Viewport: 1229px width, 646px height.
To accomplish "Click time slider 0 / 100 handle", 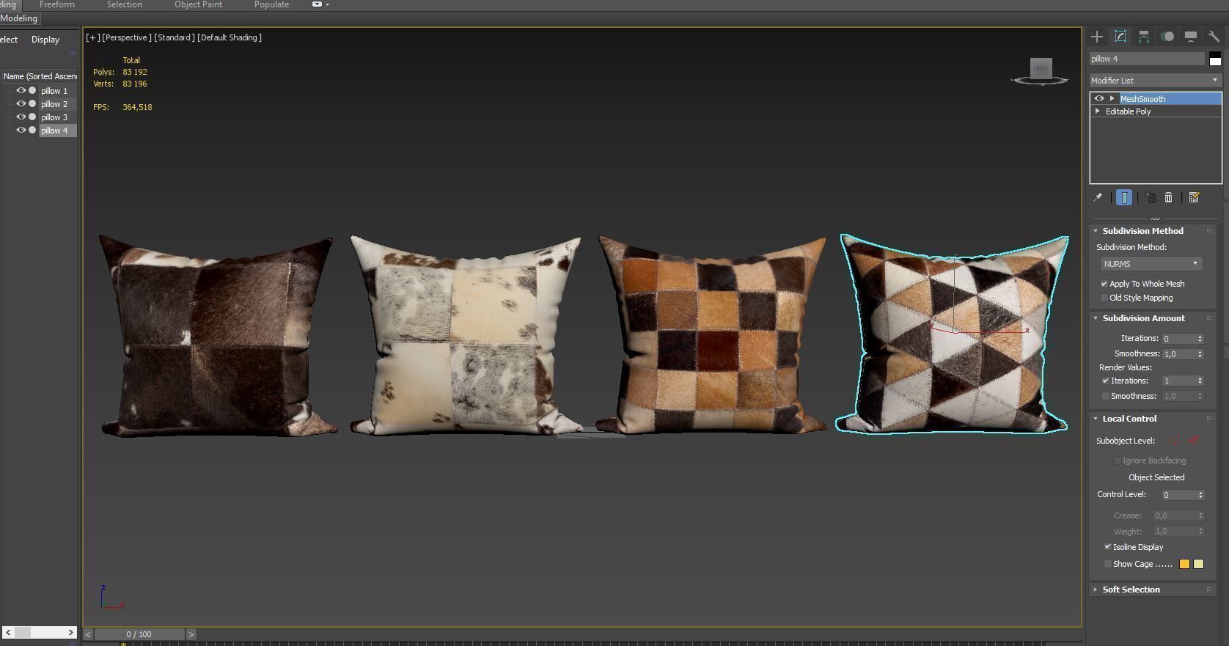I will point(139,634).
